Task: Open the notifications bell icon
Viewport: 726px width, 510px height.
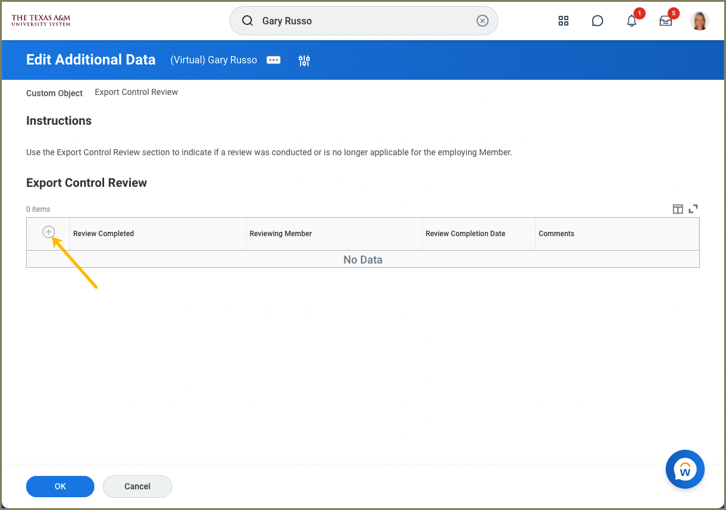Action: click(x=632, y=21)
